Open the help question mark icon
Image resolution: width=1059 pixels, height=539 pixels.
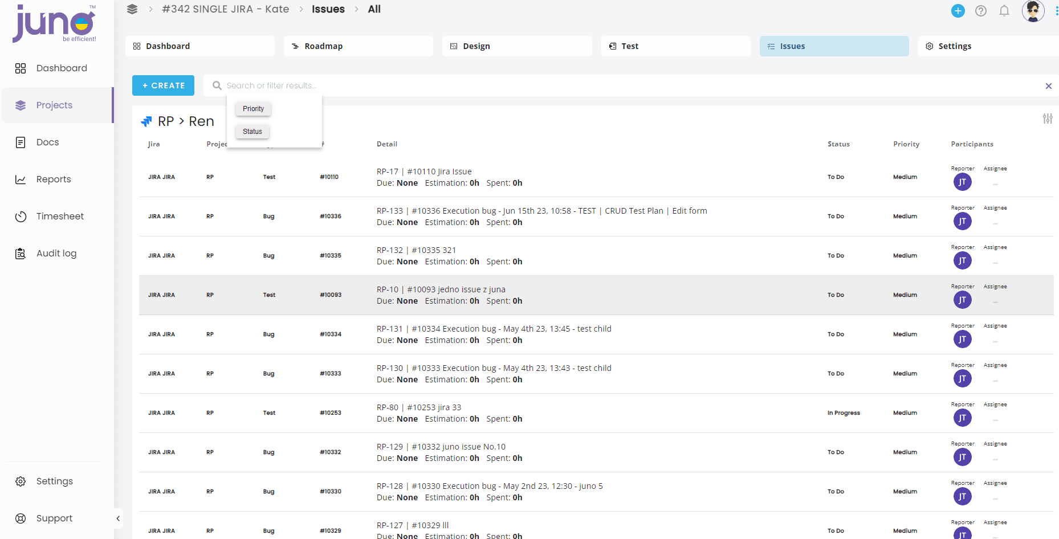pyautogui.click(x=981, y=11)
